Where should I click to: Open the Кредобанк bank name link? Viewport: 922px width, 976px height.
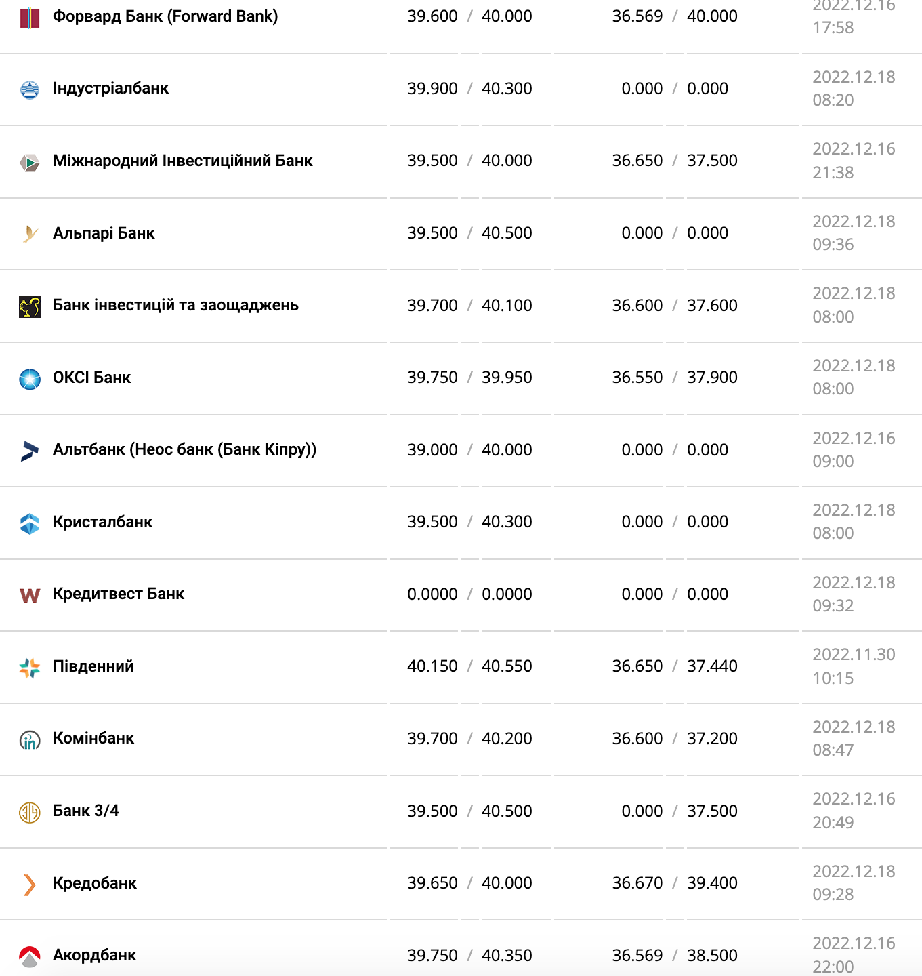pos(95,883)
